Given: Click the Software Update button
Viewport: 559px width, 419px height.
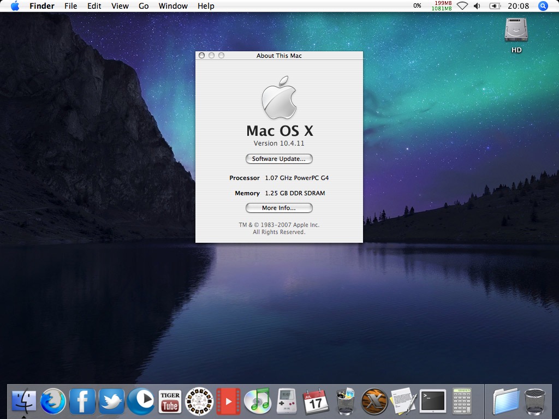Looking at the screenshot, I should coord(279,159).
